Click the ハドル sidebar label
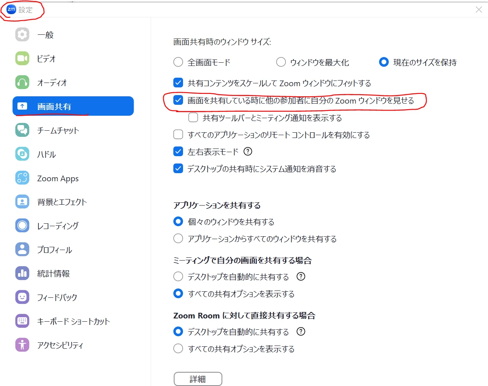The height and width of the screenshot is (386, 488). pos(47,154)
